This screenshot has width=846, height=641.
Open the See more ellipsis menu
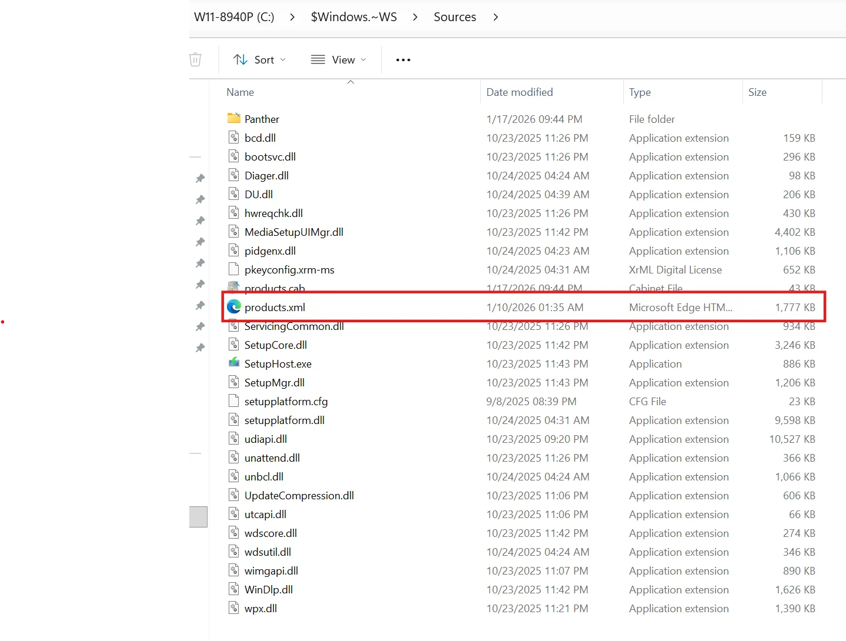(403, 60)
